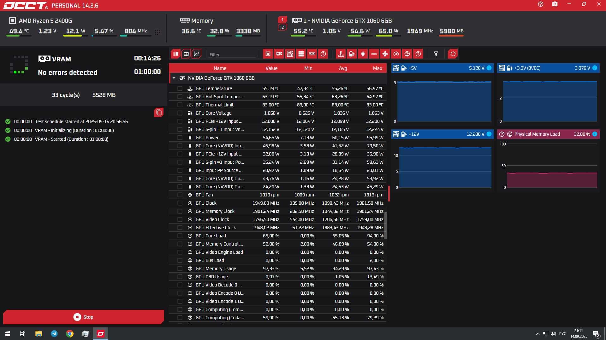Sort the table by the Min column

click(308, 68)
